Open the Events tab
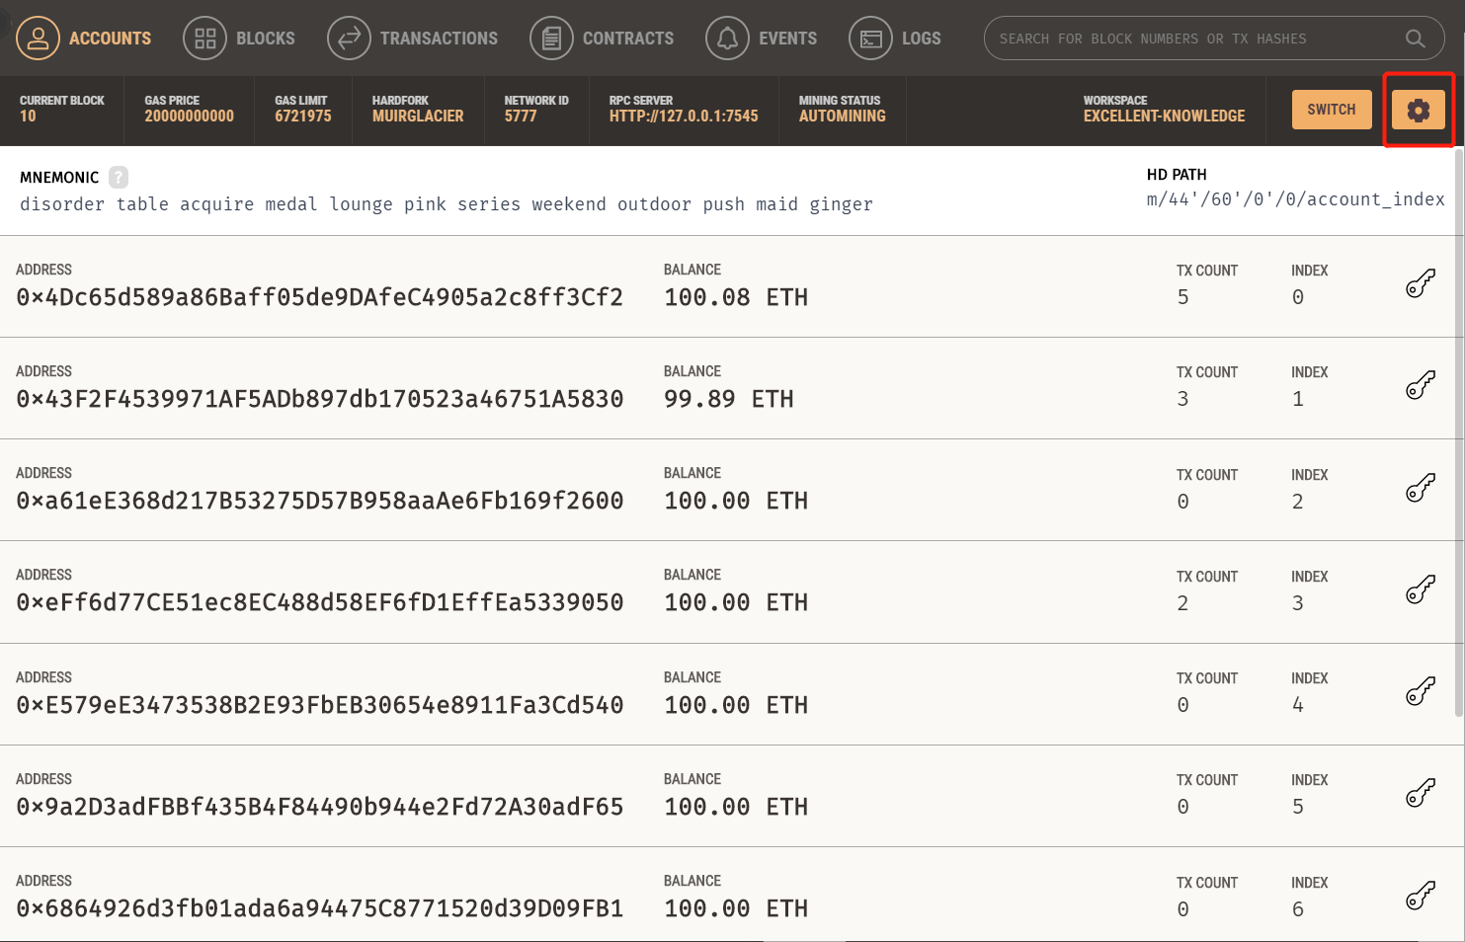 pos(762,39)
